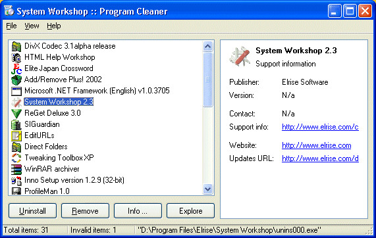Select ProfileMan 1.0 entry
Screen dimensions: 376x238
tap(47, 191)
